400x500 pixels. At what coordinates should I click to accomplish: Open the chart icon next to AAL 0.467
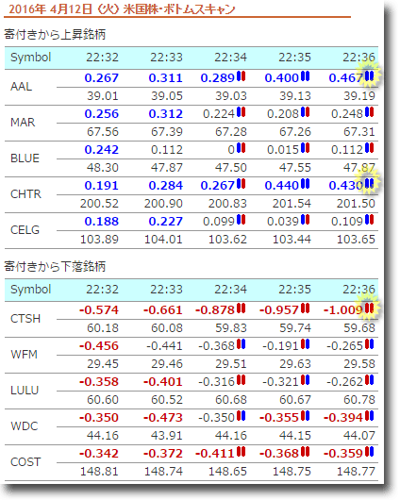point(370,76)
